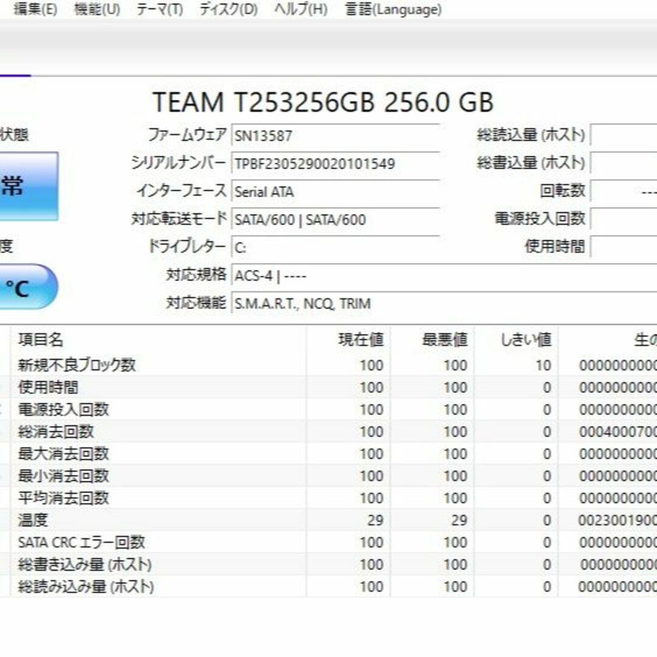This screenshot has width=657, height=657.
Task: Click the 対応機能 label
Action: 196,303
